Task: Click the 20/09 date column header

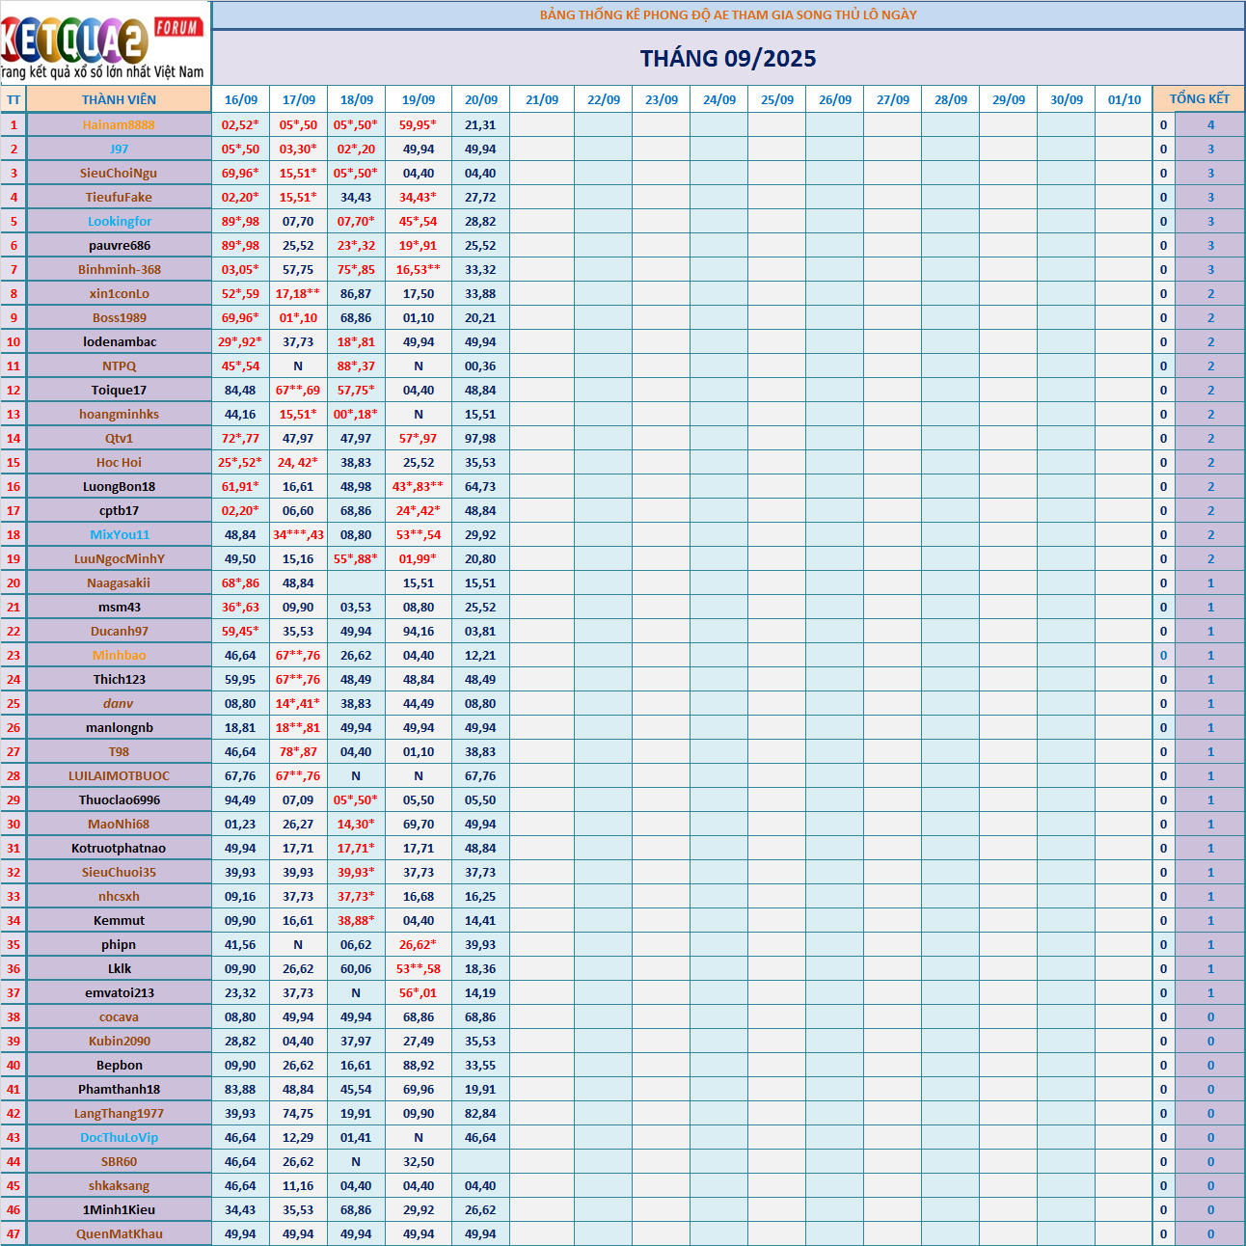Action: pyautogui.click(x=480, y=99)
